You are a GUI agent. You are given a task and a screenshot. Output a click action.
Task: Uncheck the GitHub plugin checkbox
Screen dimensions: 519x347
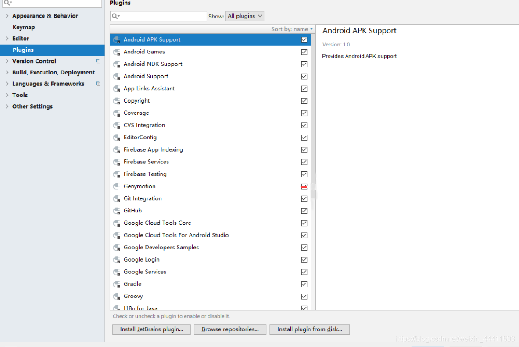(304, 211)
